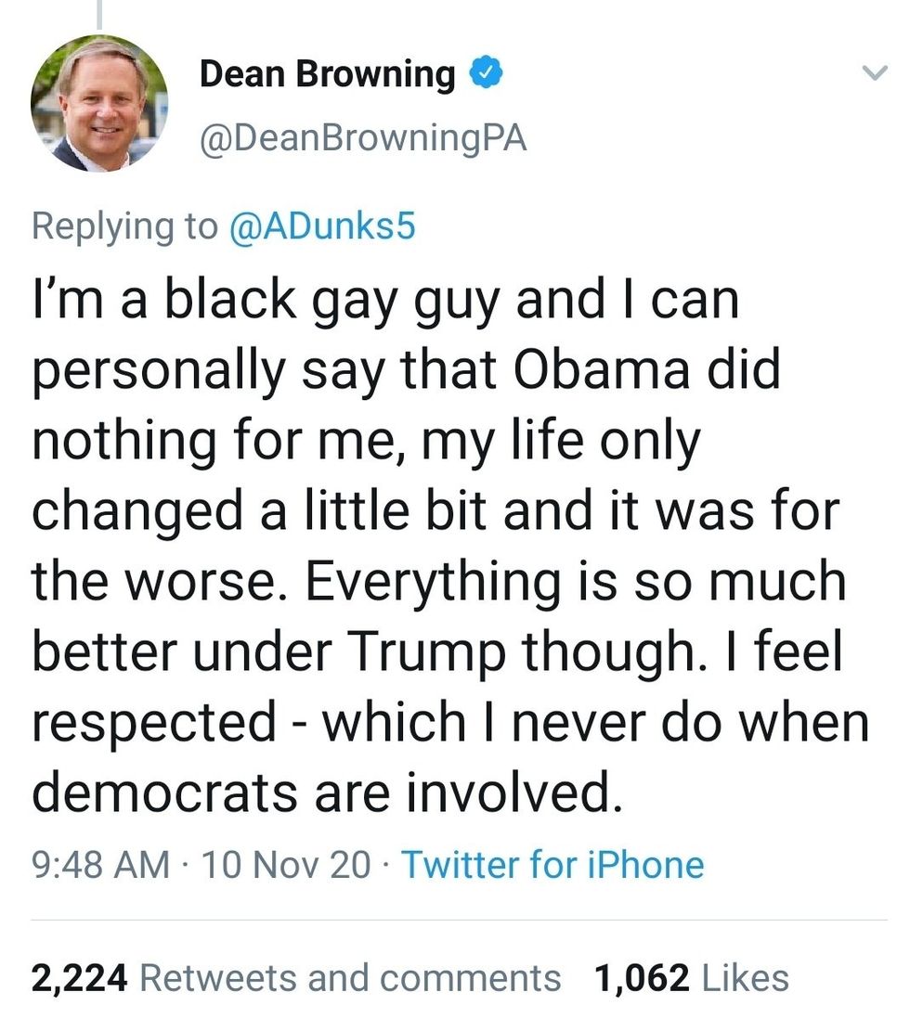Click the "Replying to" label
The width and height of the screenshot is (910, 1018).
click(124, 227)
